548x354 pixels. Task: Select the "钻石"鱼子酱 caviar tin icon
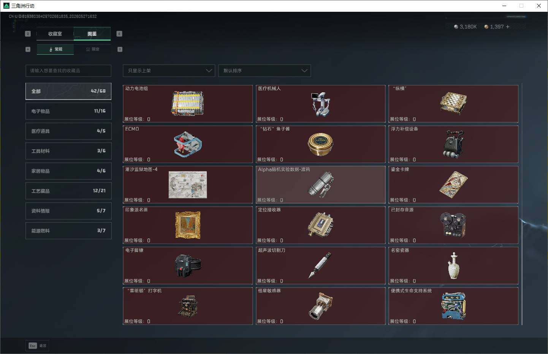[x=320, y=144]
